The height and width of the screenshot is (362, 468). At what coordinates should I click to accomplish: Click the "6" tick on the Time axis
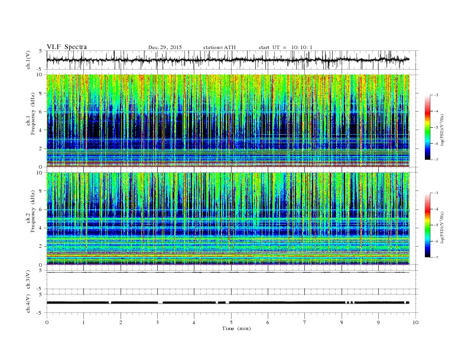tap(268, 322)
